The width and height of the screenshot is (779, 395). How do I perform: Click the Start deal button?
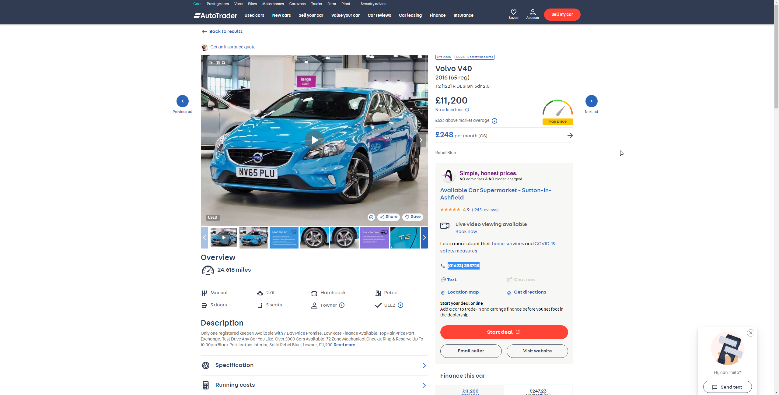pos(504,332)
